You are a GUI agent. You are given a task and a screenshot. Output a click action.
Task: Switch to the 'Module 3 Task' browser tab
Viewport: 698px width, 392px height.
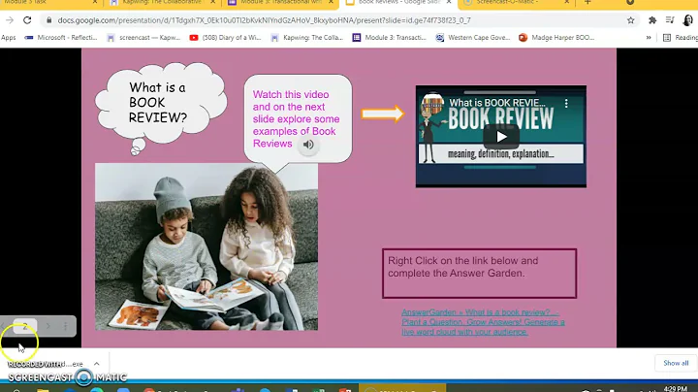pos(48,3)
